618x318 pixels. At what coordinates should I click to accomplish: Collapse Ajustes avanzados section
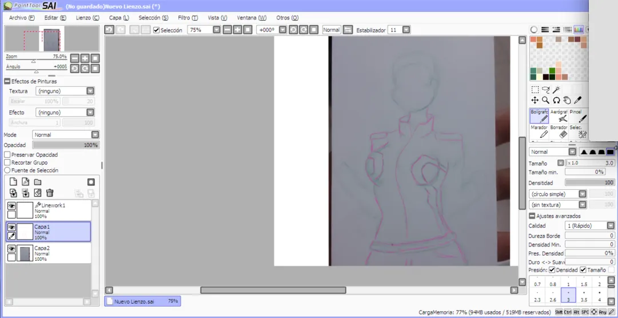(x=532, y=216)
